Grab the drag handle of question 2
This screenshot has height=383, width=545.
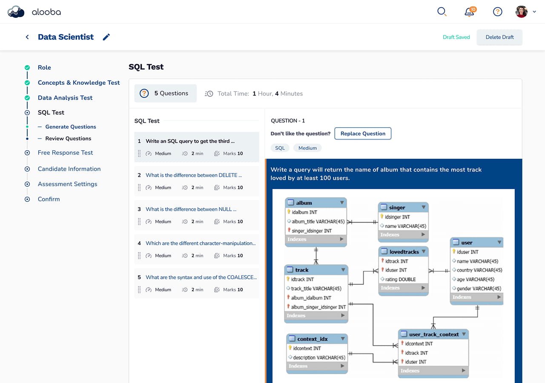tap(139, 188)
